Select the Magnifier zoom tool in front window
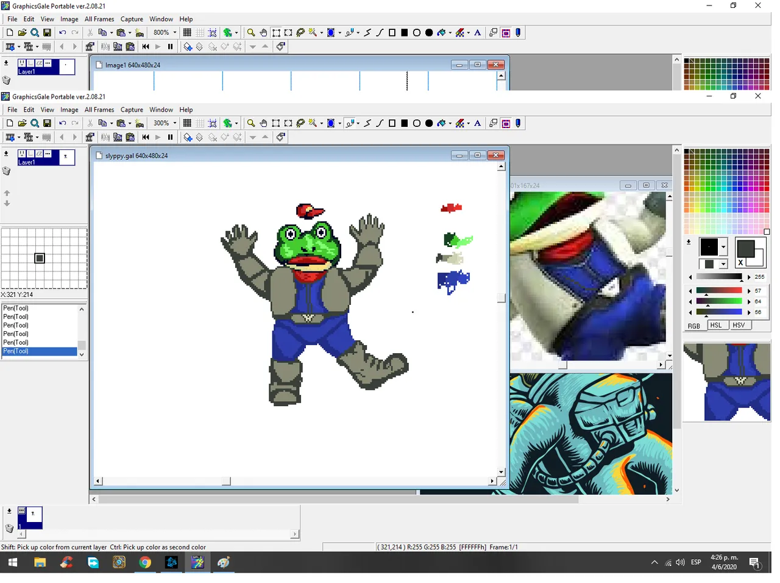This screenshot has height=583, width=780. coord(251,123)
